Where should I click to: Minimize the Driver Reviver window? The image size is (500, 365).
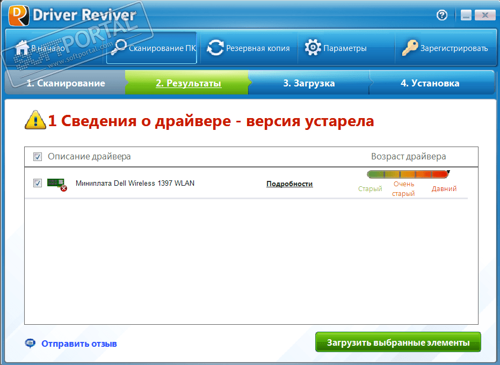[466, 15]
